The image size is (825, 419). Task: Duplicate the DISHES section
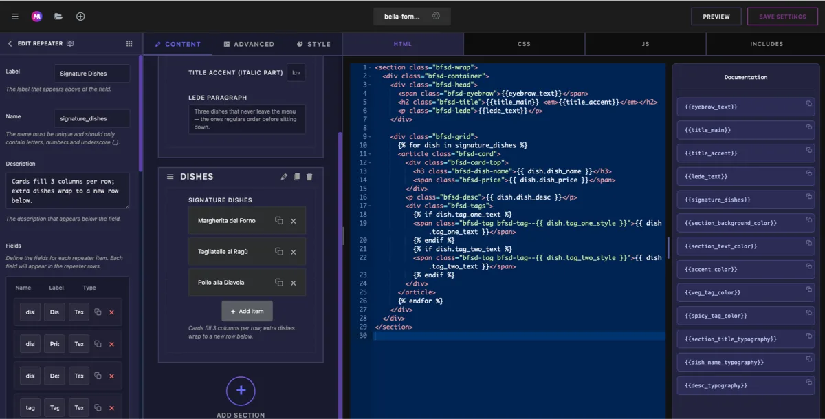click(x=297, y=177)
